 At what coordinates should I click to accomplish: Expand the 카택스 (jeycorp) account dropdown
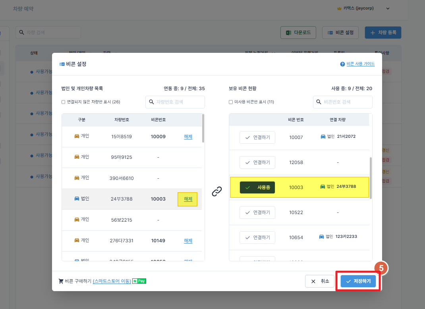[x=388, y=8]
